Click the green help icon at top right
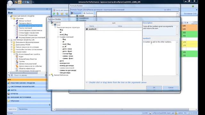The height and width of the screenshot is (115, 205). 193,6
